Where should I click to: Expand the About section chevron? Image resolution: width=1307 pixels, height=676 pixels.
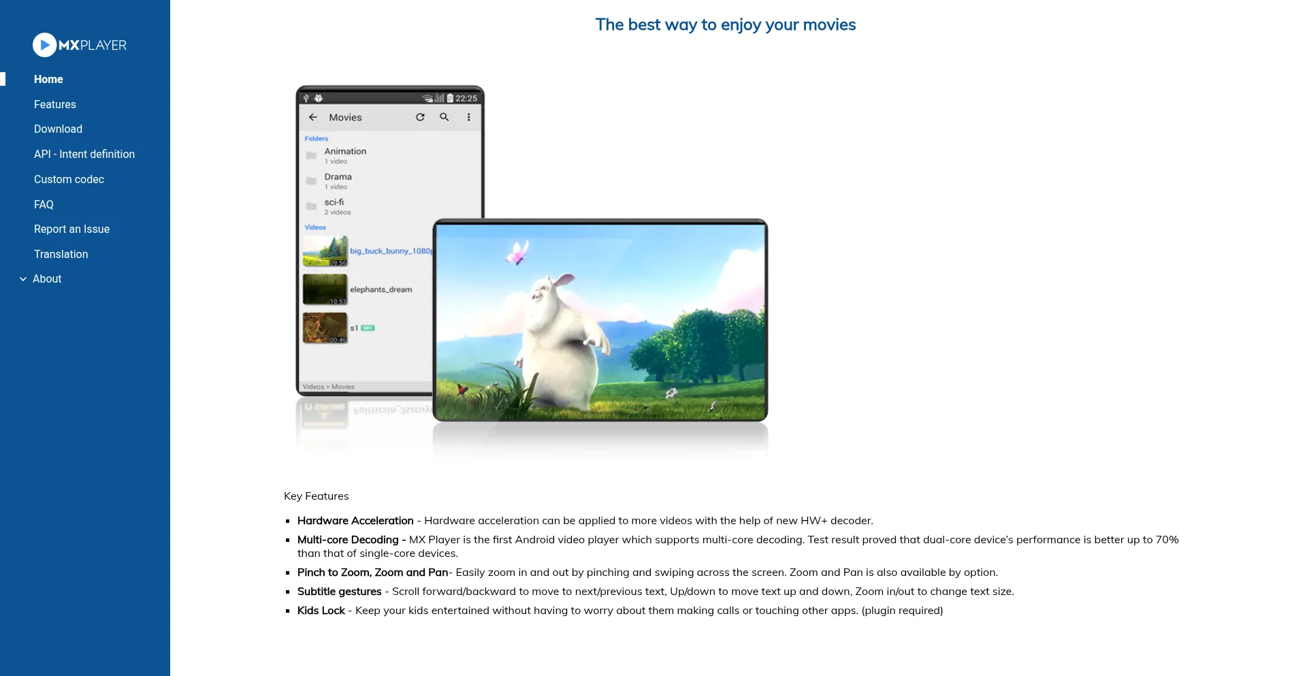[x=23, y=279]
